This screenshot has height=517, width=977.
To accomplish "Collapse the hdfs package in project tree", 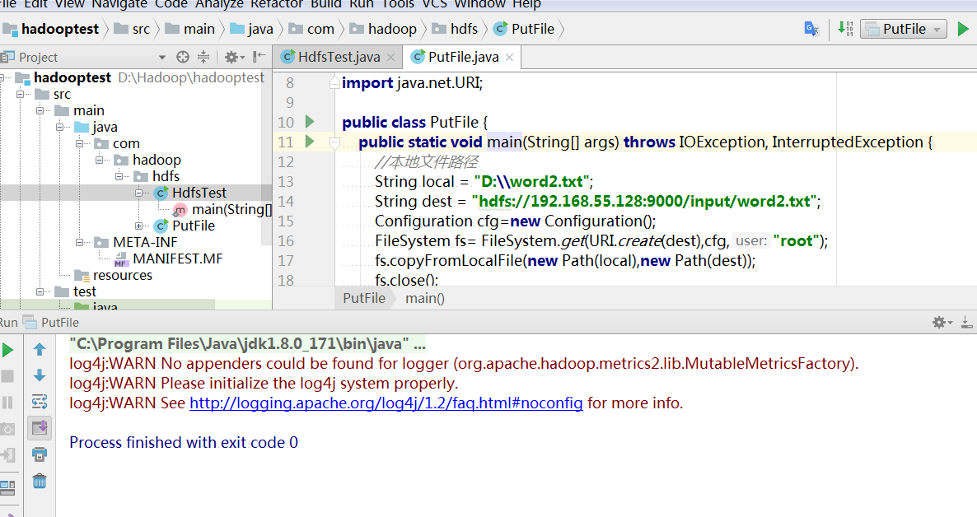I will 120,176.
